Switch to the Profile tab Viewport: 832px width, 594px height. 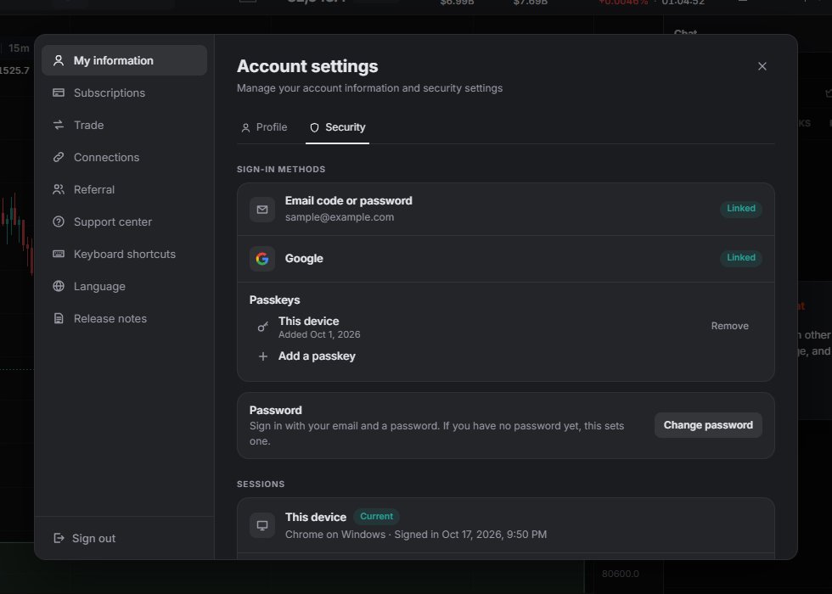[x=264, y=127]
